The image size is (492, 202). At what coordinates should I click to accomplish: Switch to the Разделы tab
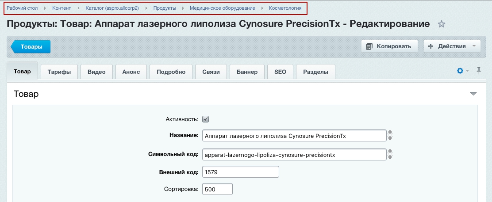(x=315, y=72)
